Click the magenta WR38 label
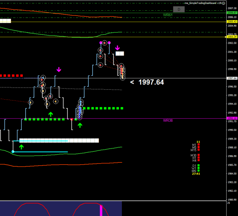The width and height of the screenshot is (238, 216). point(168,121)
